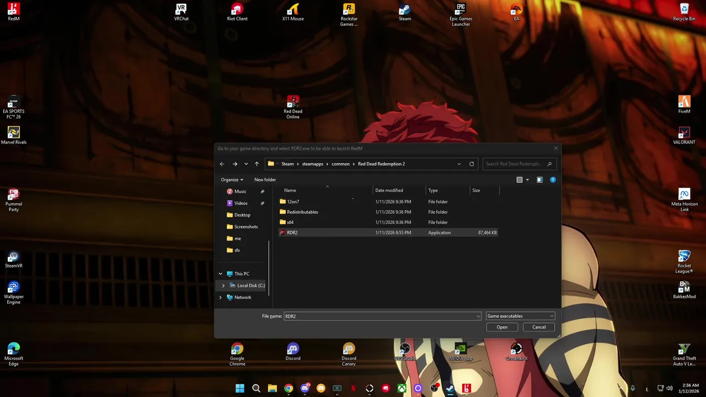Select the Epic Games Launcher desktop icon
Viewport: 706px width, 397px height.
point(461,15)
